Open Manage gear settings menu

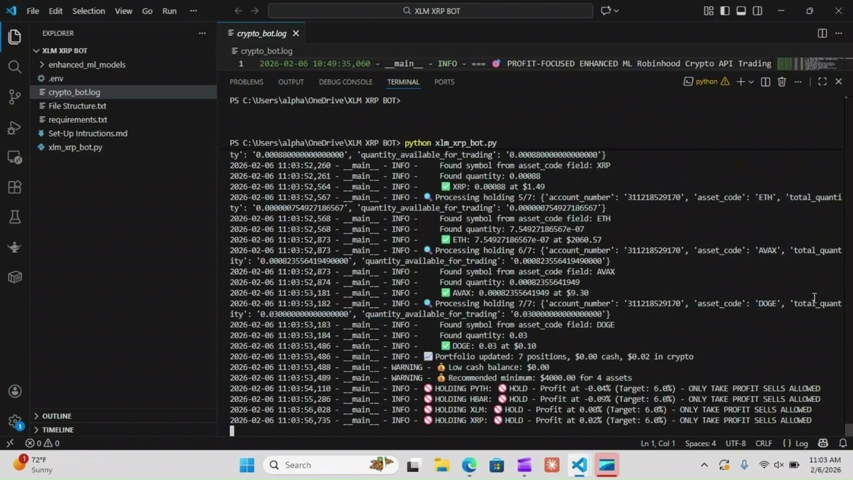(15, 421)
